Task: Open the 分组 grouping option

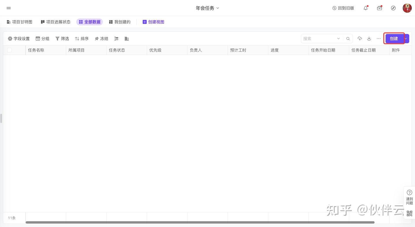Action: tap(42, 39)
